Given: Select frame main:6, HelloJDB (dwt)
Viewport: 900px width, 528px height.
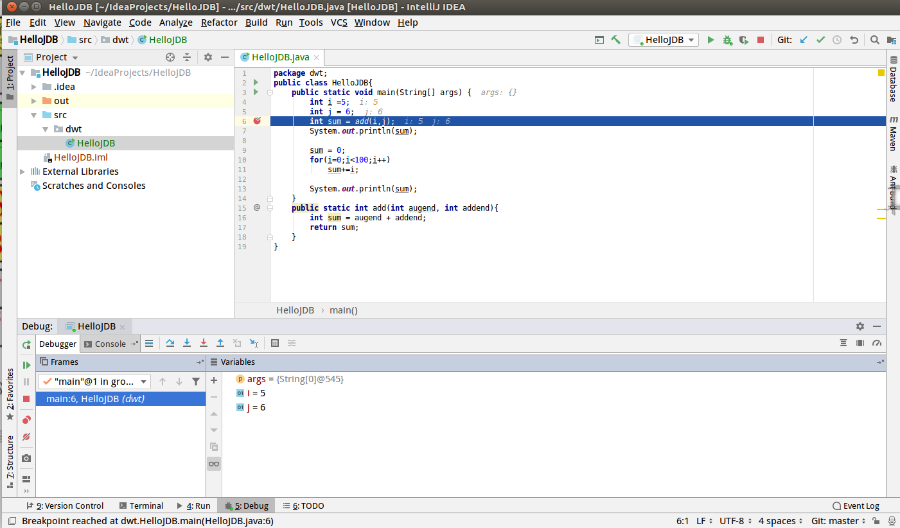Looking at the screenshot, I should (x=121, y=399).
